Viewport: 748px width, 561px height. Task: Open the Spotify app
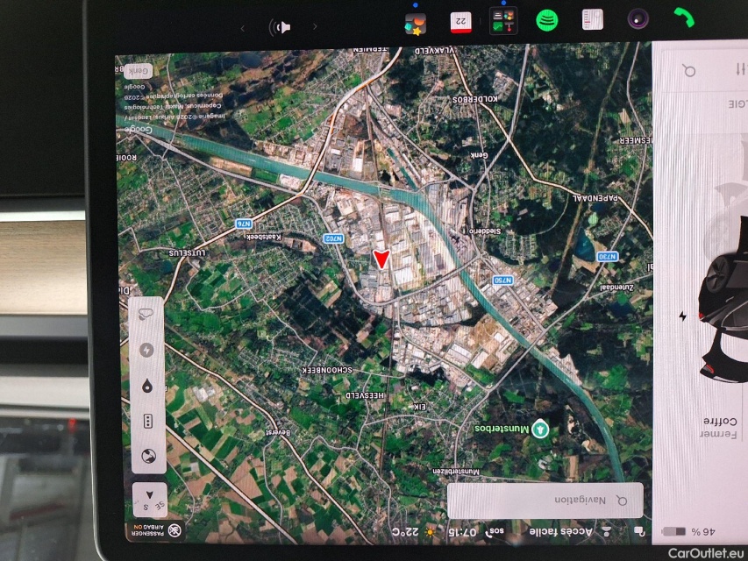(x=547, y=20)
